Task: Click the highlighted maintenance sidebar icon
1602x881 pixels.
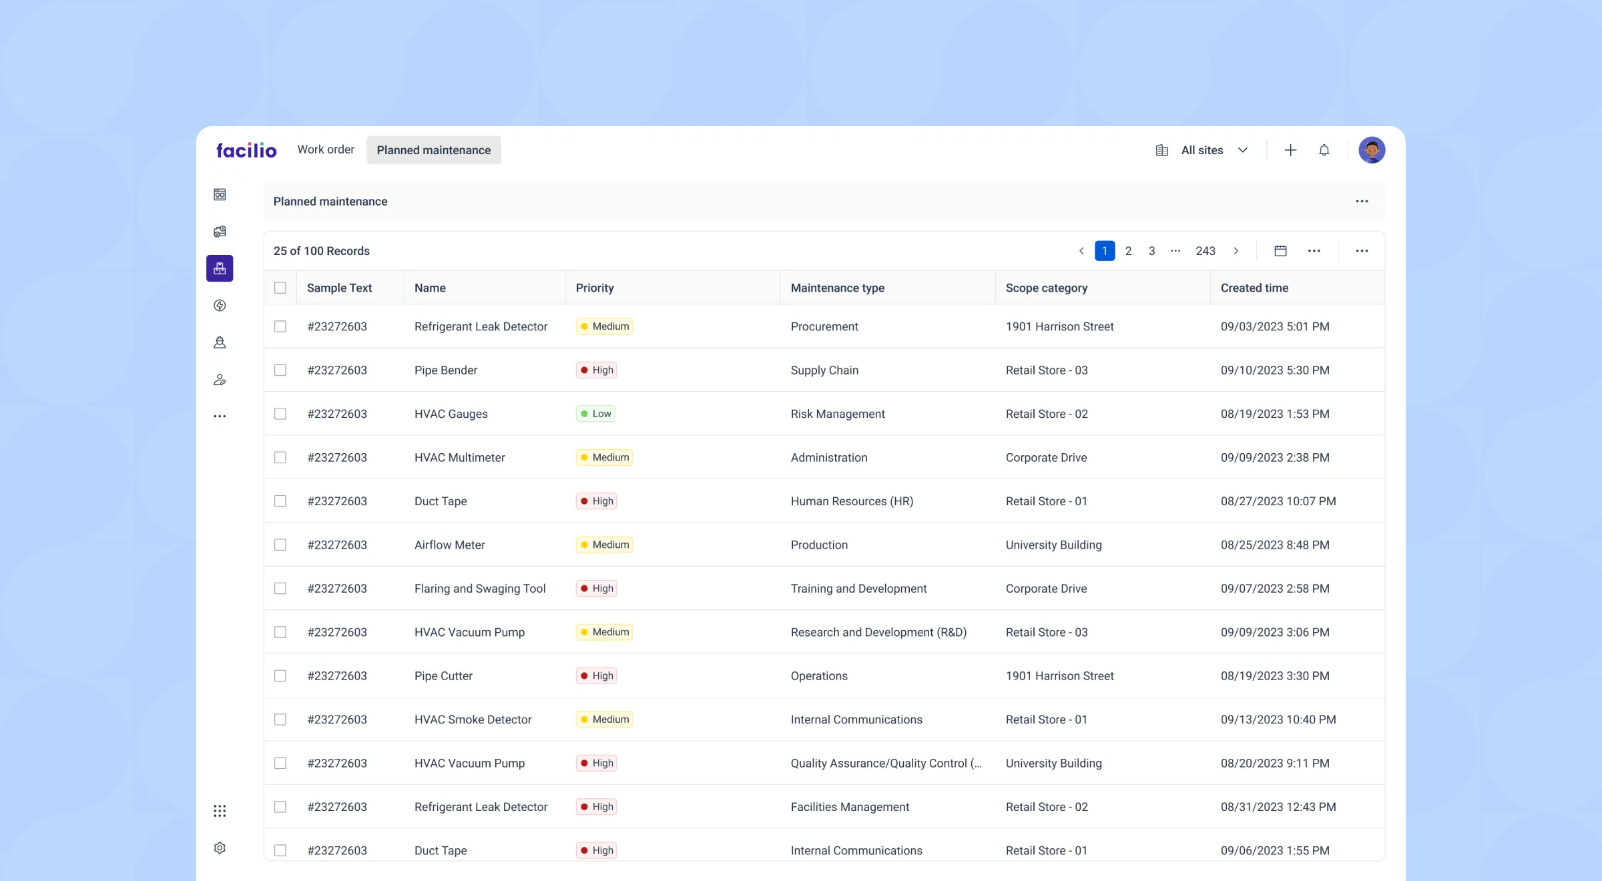Action: (x=220, y=268)
